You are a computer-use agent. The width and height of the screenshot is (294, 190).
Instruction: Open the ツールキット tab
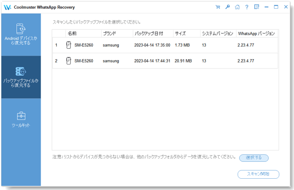(x=21, y=120)
